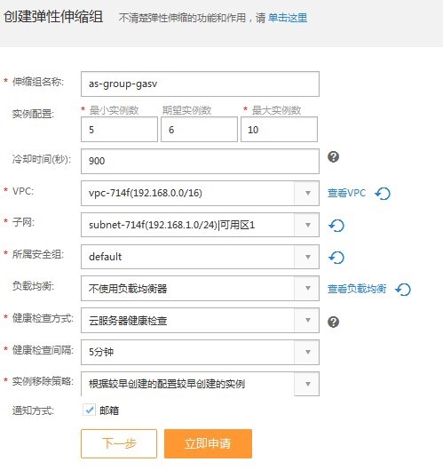Expand the 子网 subnet dropdown
Image resolution: width=443 pixels, height=470 pixels.
(200, 225)
